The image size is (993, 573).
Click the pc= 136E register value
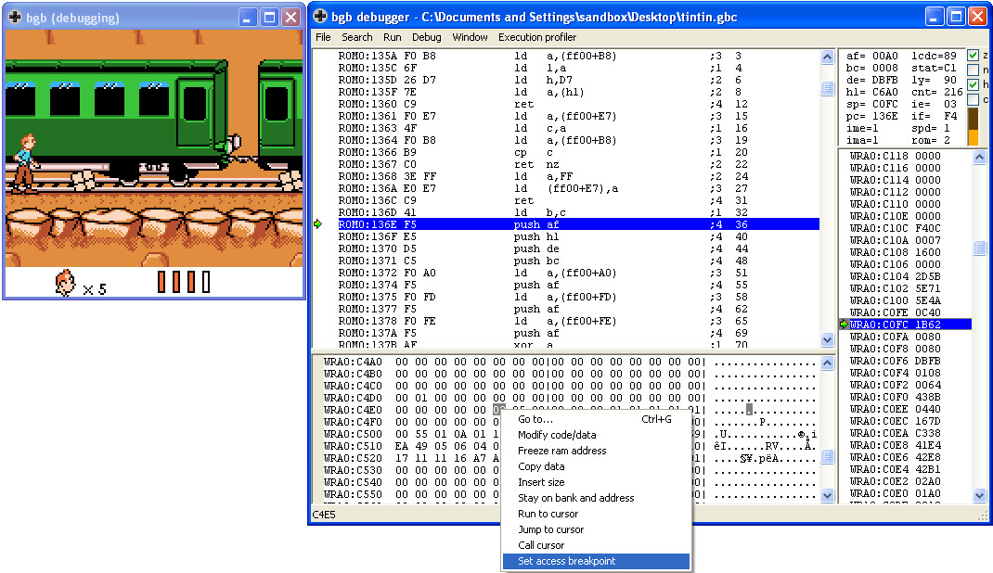(x=872, y=116)
